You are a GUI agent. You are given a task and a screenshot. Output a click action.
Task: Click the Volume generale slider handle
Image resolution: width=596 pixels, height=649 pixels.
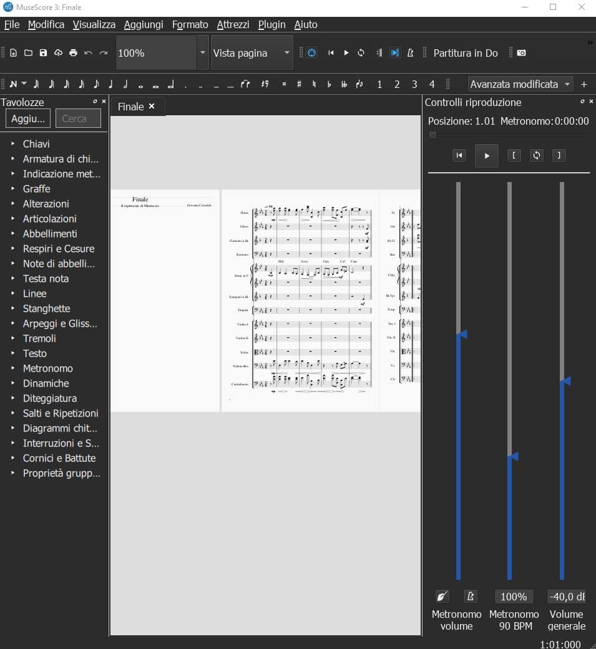click(565, 381)
